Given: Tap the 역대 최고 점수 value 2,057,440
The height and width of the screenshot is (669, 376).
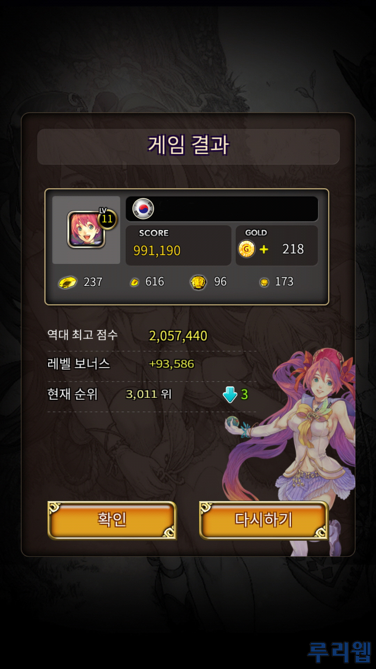Looking at the screenshot, I should [x=178, y=336].
